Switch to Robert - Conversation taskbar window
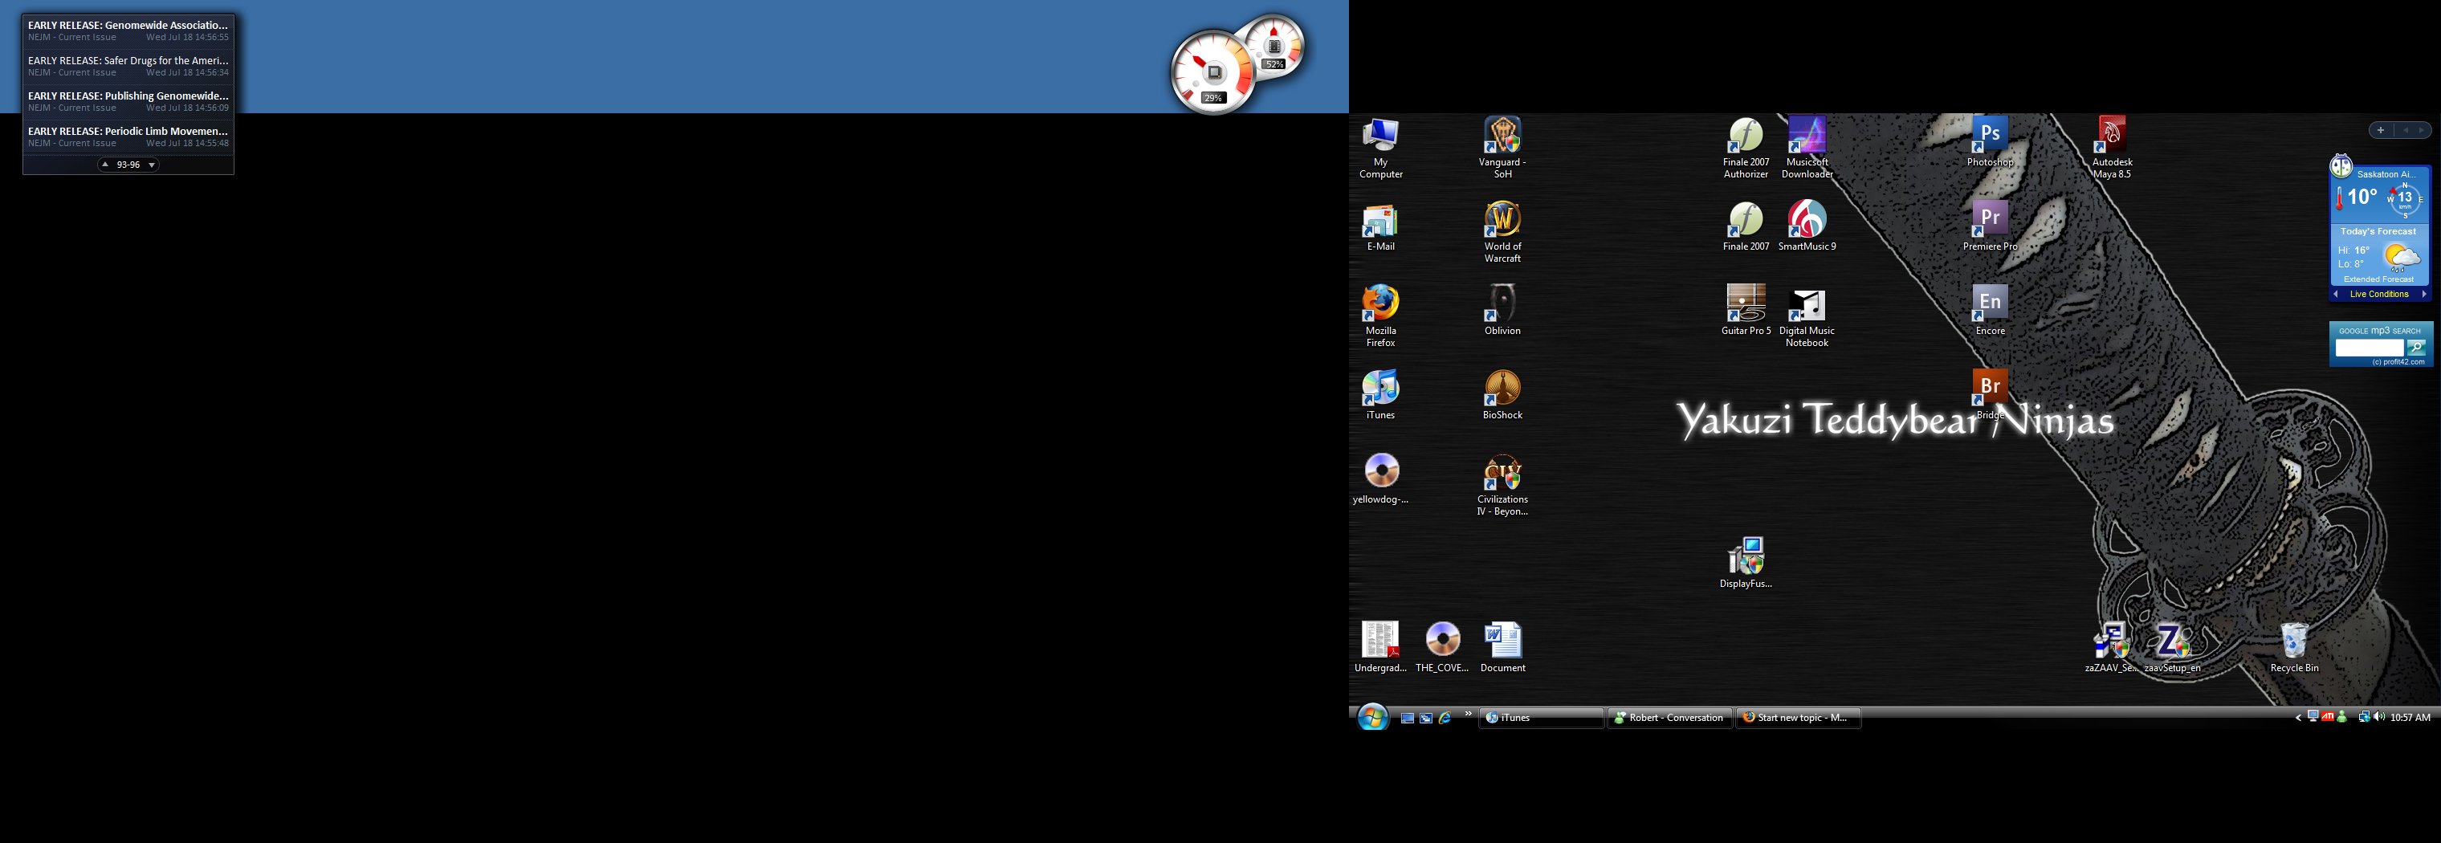The image size is (2441, 843). coord(1669,718)
